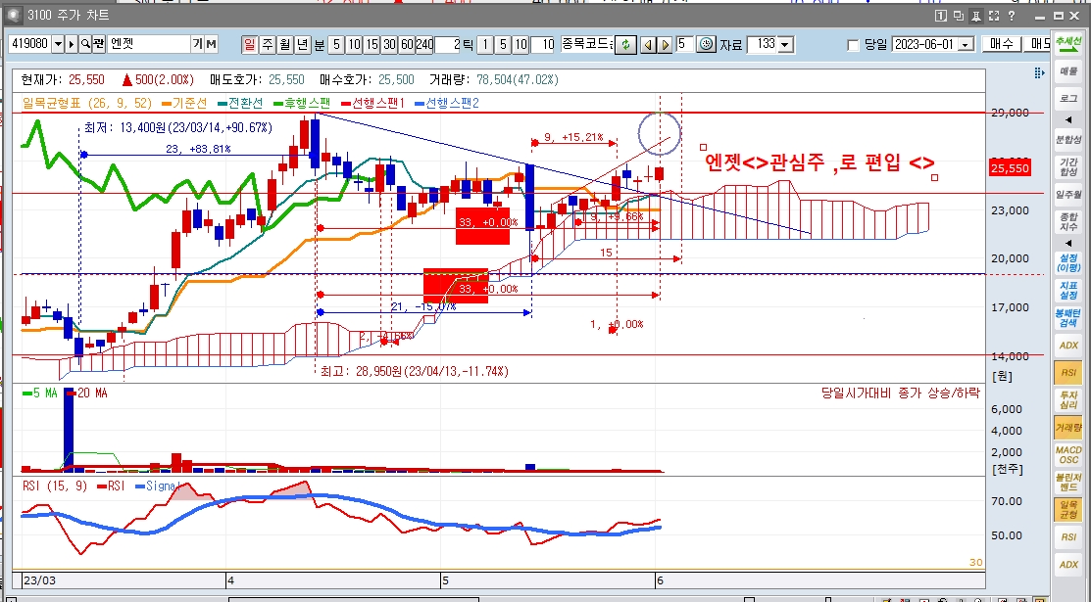The height and width of the screenshot is (602, 1091).
Task: Toggle the highlighted orange RSI indicator button
Action: pyautogui.click(x=1068, y=373)
